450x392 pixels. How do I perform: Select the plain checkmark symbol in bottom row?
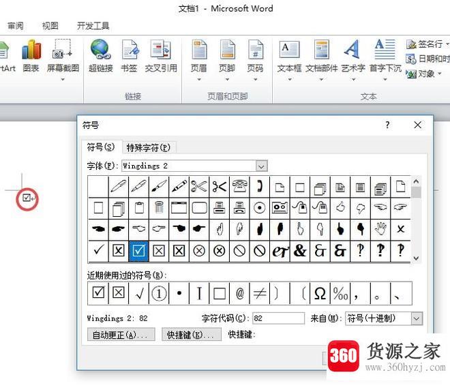98,250
